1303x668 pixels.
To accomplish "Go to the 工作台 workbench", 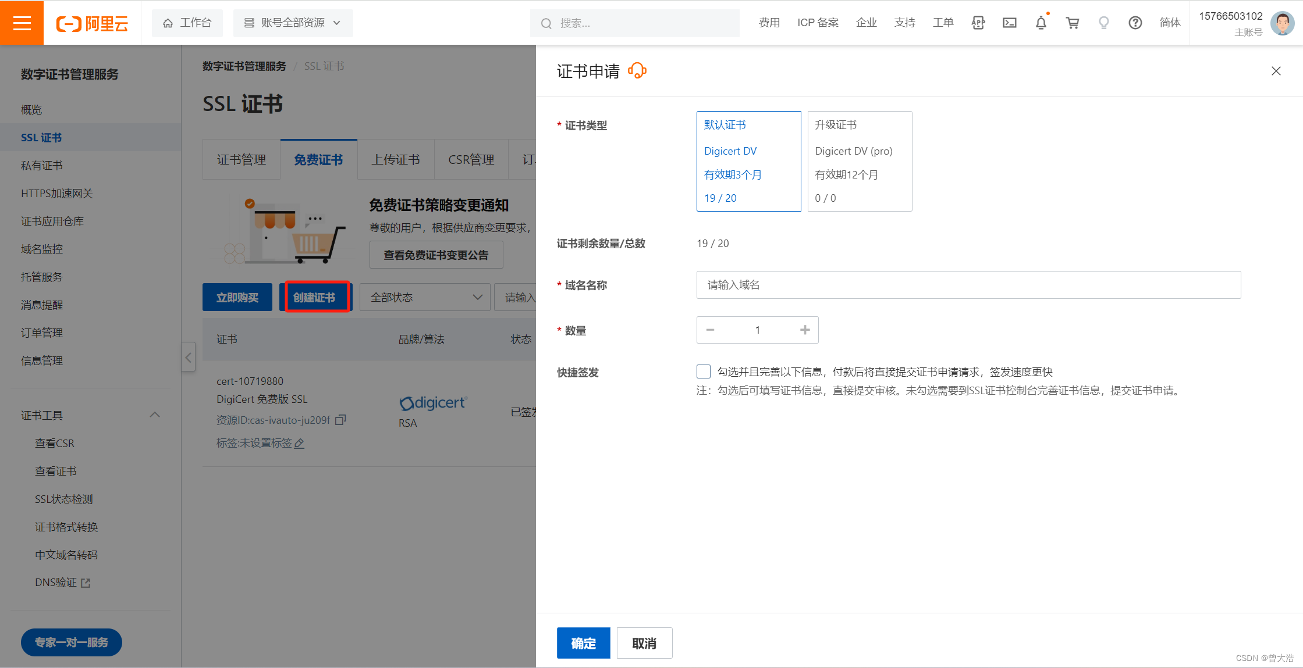I will click(x=187, y=23).
